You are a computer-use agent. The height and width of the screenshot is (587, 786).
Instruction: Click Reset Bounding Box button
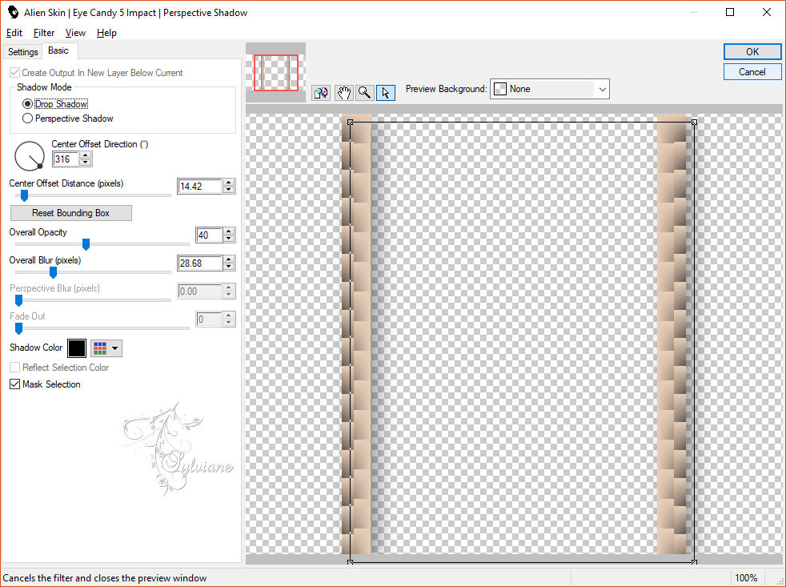pos(70,213)
